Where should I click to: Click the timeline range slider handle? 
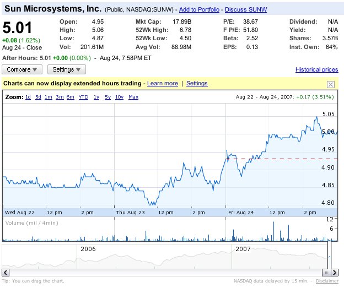pos(327,273)
